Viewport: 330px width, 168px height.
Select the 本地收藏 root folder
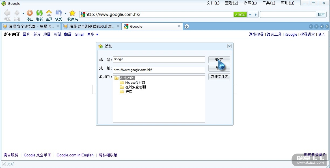(x=127, y=78)
